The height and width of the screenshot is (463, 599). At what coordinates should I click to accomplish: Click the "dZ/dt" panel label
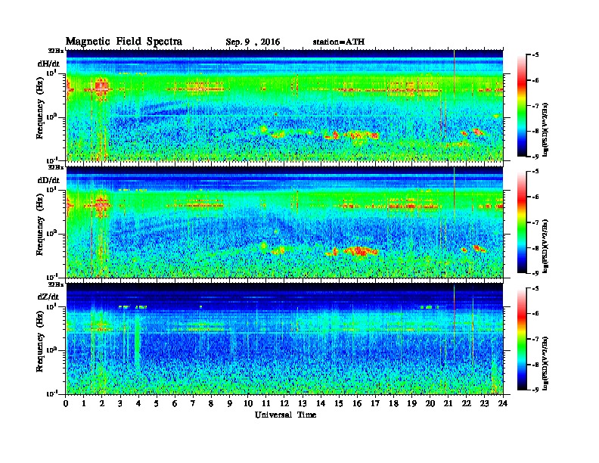point(48,297)
